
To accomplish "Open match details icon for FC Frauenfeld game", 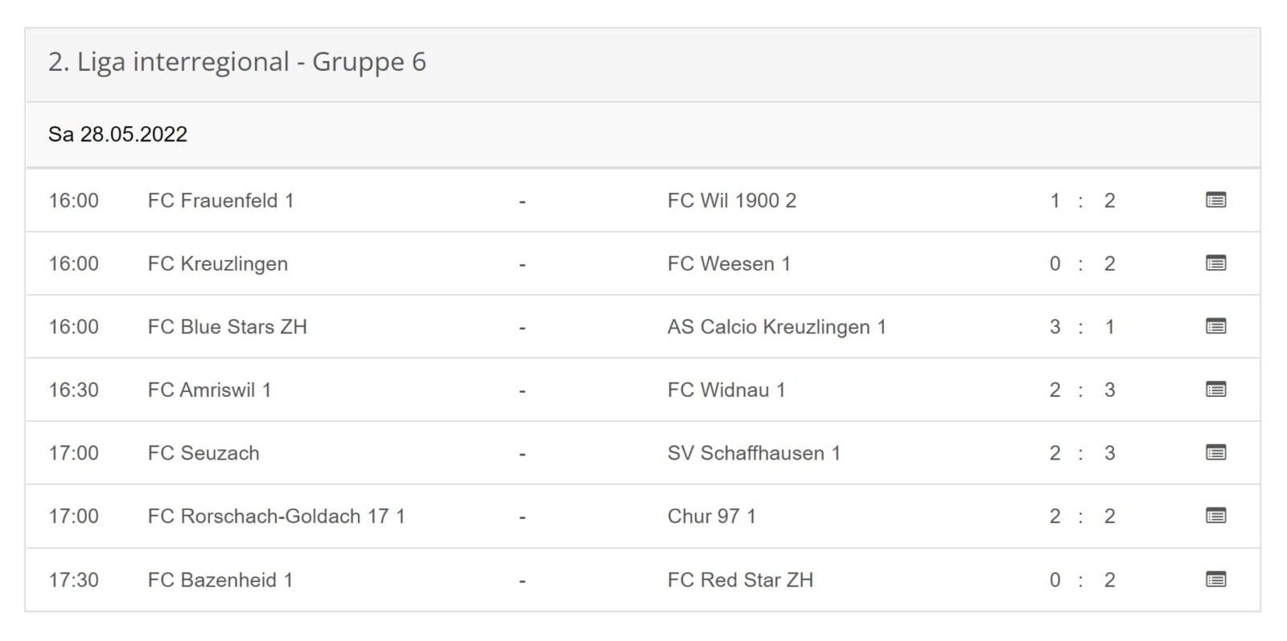I will 1215,200.
